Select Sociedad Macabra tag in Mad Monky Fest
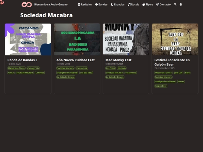The height and width of the screenshot is (152, 203). (x=114, y=73)
